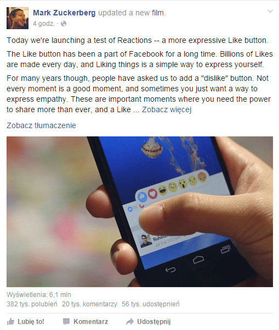Screen dimensions: 279x330
Task: Open the "4 godz." timestamp link
Action: (x=44, y=24)
